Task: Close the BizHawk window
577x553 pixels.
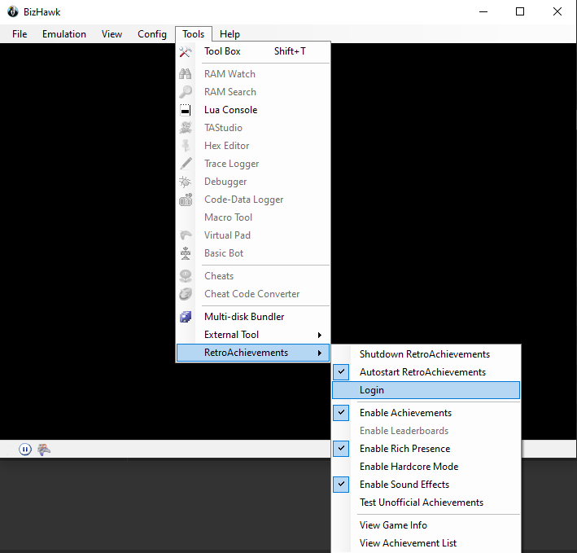Action: (557, 11)
